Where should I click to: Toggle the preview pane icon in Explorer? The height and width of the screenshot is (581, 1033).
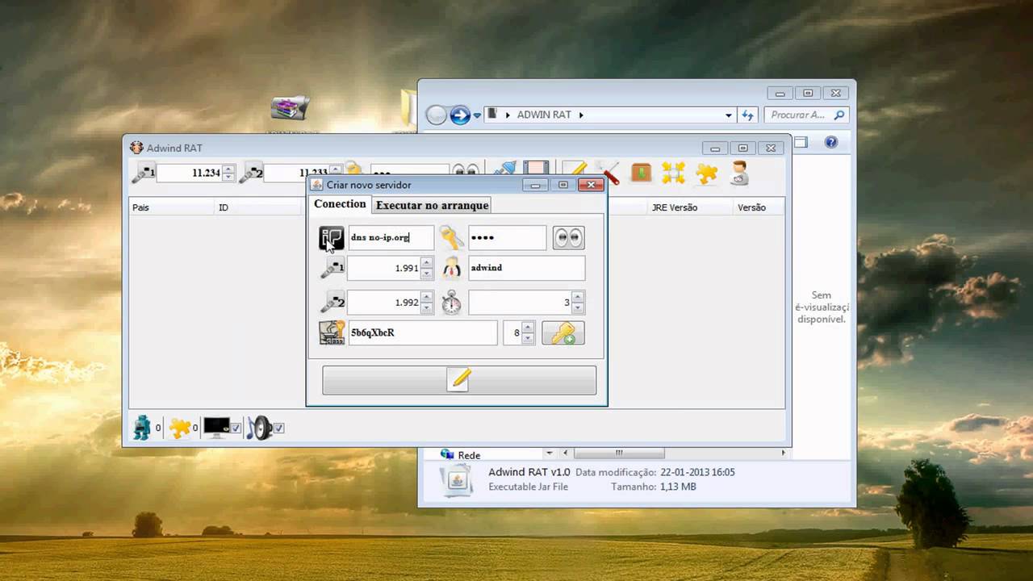coord(800,142)
